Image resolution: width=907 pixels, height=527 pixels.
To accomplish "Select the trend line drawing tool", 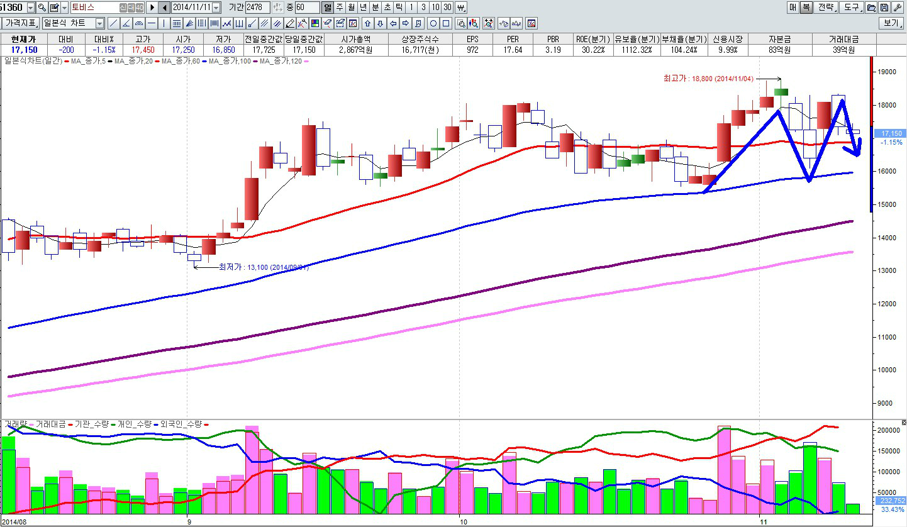I will click(x=113, y=23).
